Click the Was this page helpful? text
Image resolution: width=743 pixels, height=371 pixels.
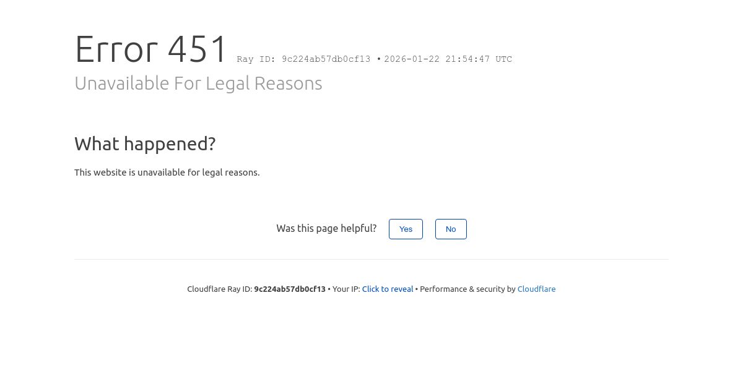point(326,228)
